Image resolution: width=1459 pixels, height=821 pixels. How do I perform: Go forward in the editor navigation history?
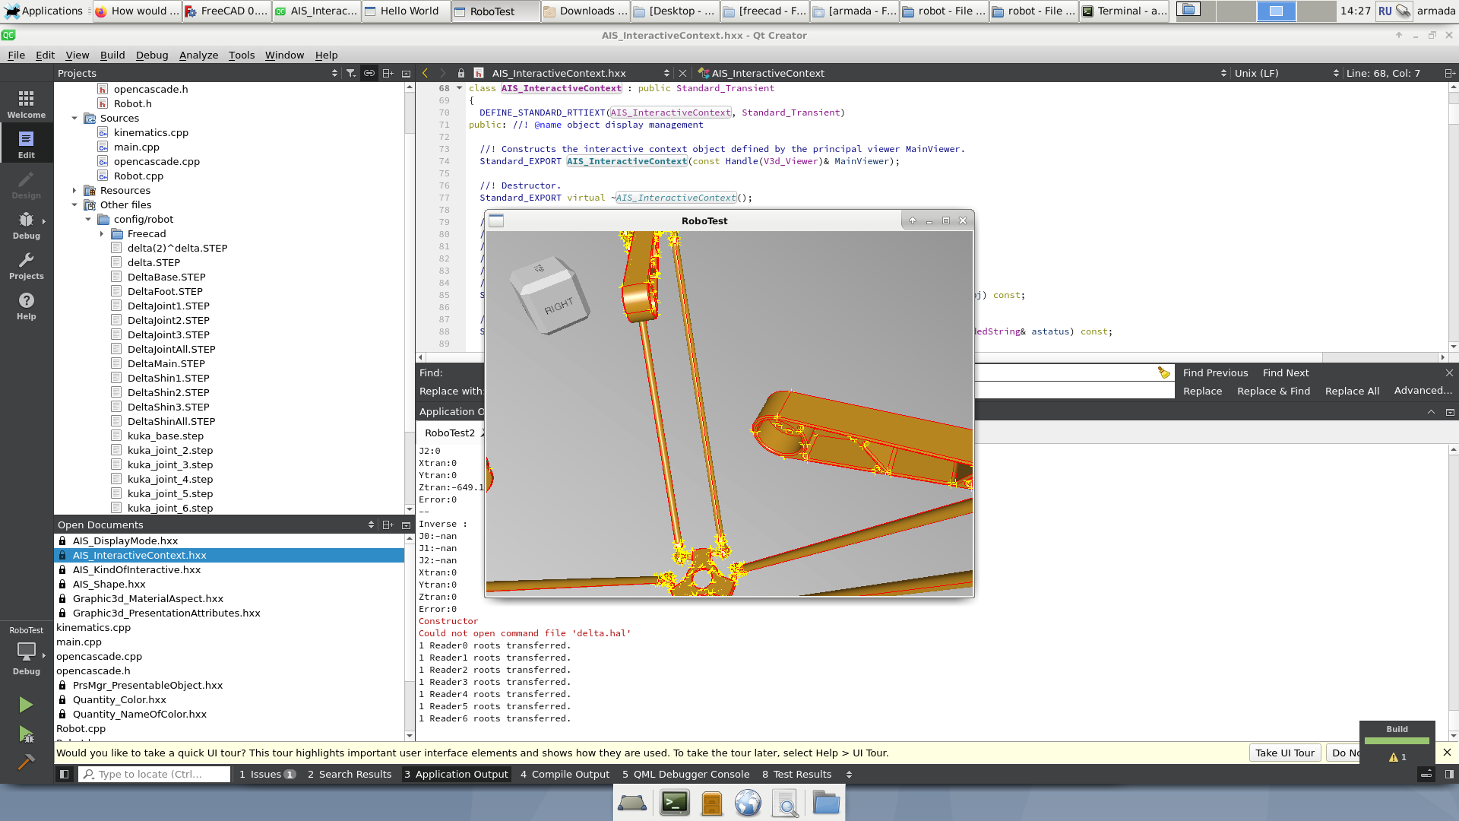pyautogui.click(x=442, y=73)
